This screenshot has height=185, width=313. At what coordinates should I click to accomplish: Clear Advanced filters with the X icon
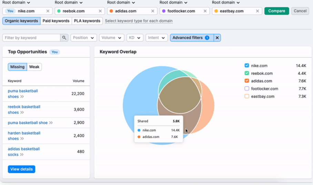[x=217, y=38]
